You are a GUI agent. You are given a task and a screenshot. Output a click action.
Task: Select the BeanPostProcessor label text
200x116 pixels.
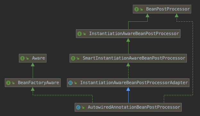168,9
